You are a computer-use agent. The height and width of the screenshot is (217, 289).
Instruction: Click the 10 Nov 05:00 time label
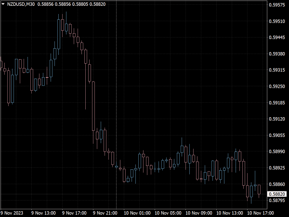[x=168, y=213]
